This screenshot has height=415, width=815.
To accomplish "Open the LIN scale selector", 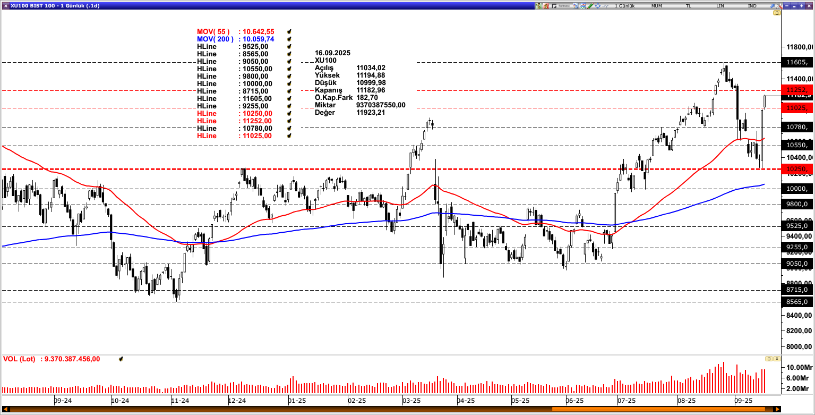I will (x=720, y=6).
